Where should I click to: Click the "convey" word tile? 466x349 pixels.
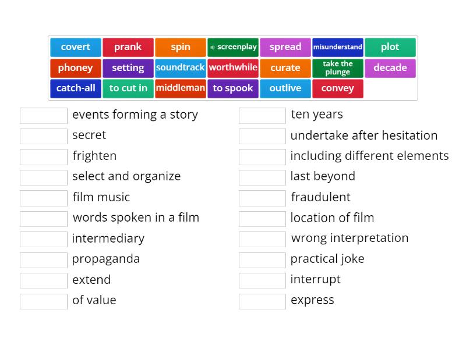tap(338, 88)
